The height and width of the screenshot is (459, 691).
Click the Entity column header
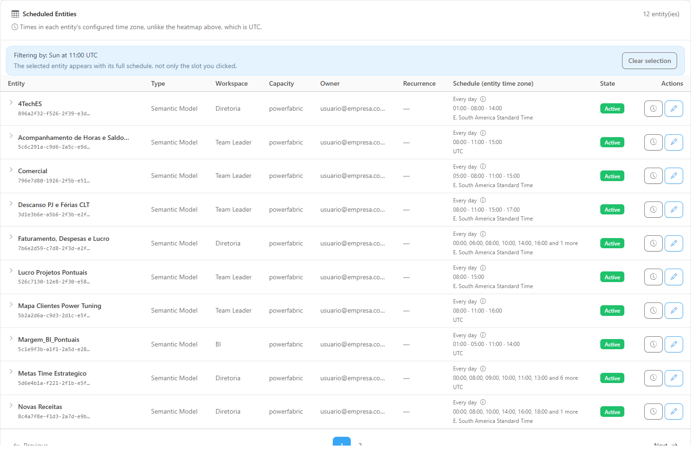(x=16, y=83)
